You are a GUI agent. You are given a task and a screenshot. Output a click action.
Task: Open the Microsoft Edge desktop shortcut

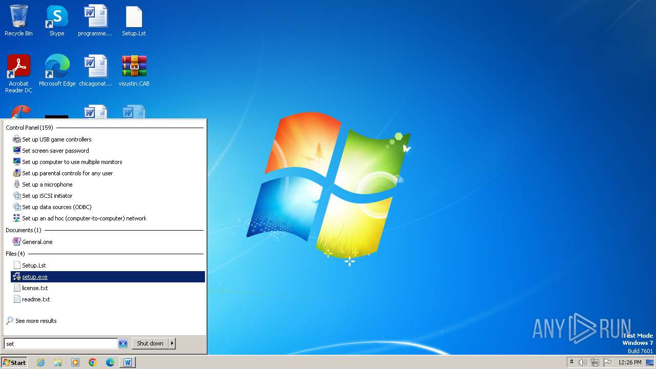pyautogui.click(x=57, y=71)
